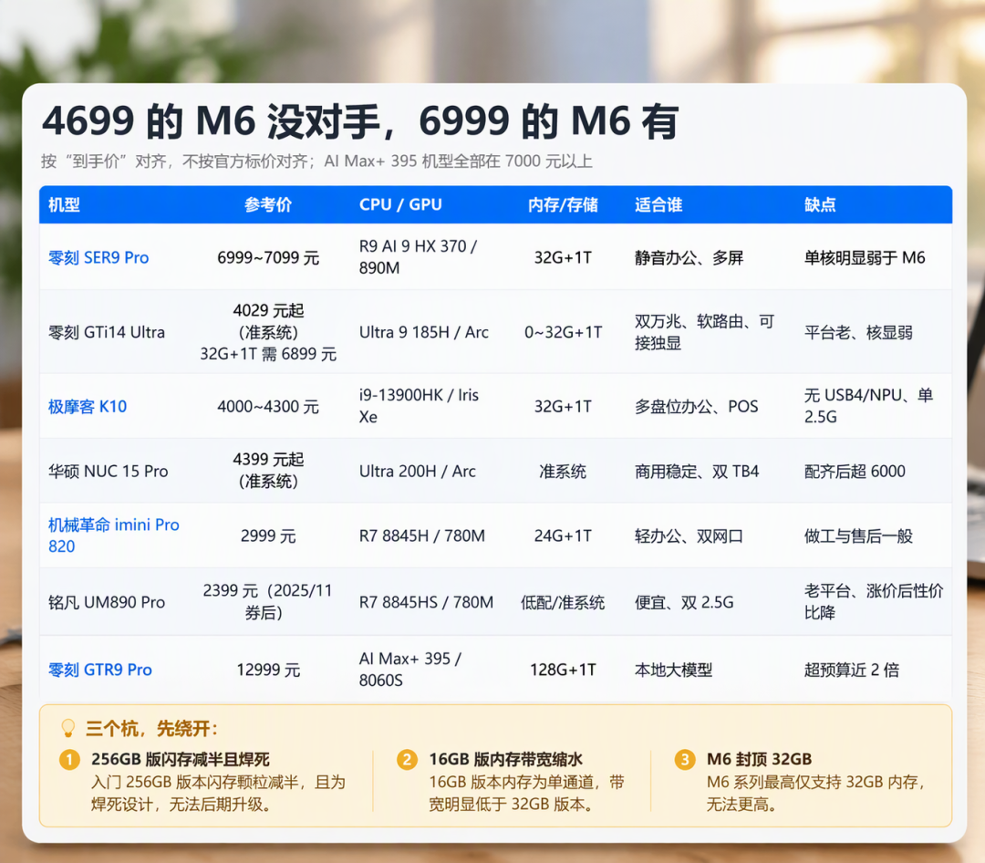985x863 pixels.
Task: Open the 零刻 GTR9 Pro link
Action: (100, 670)
